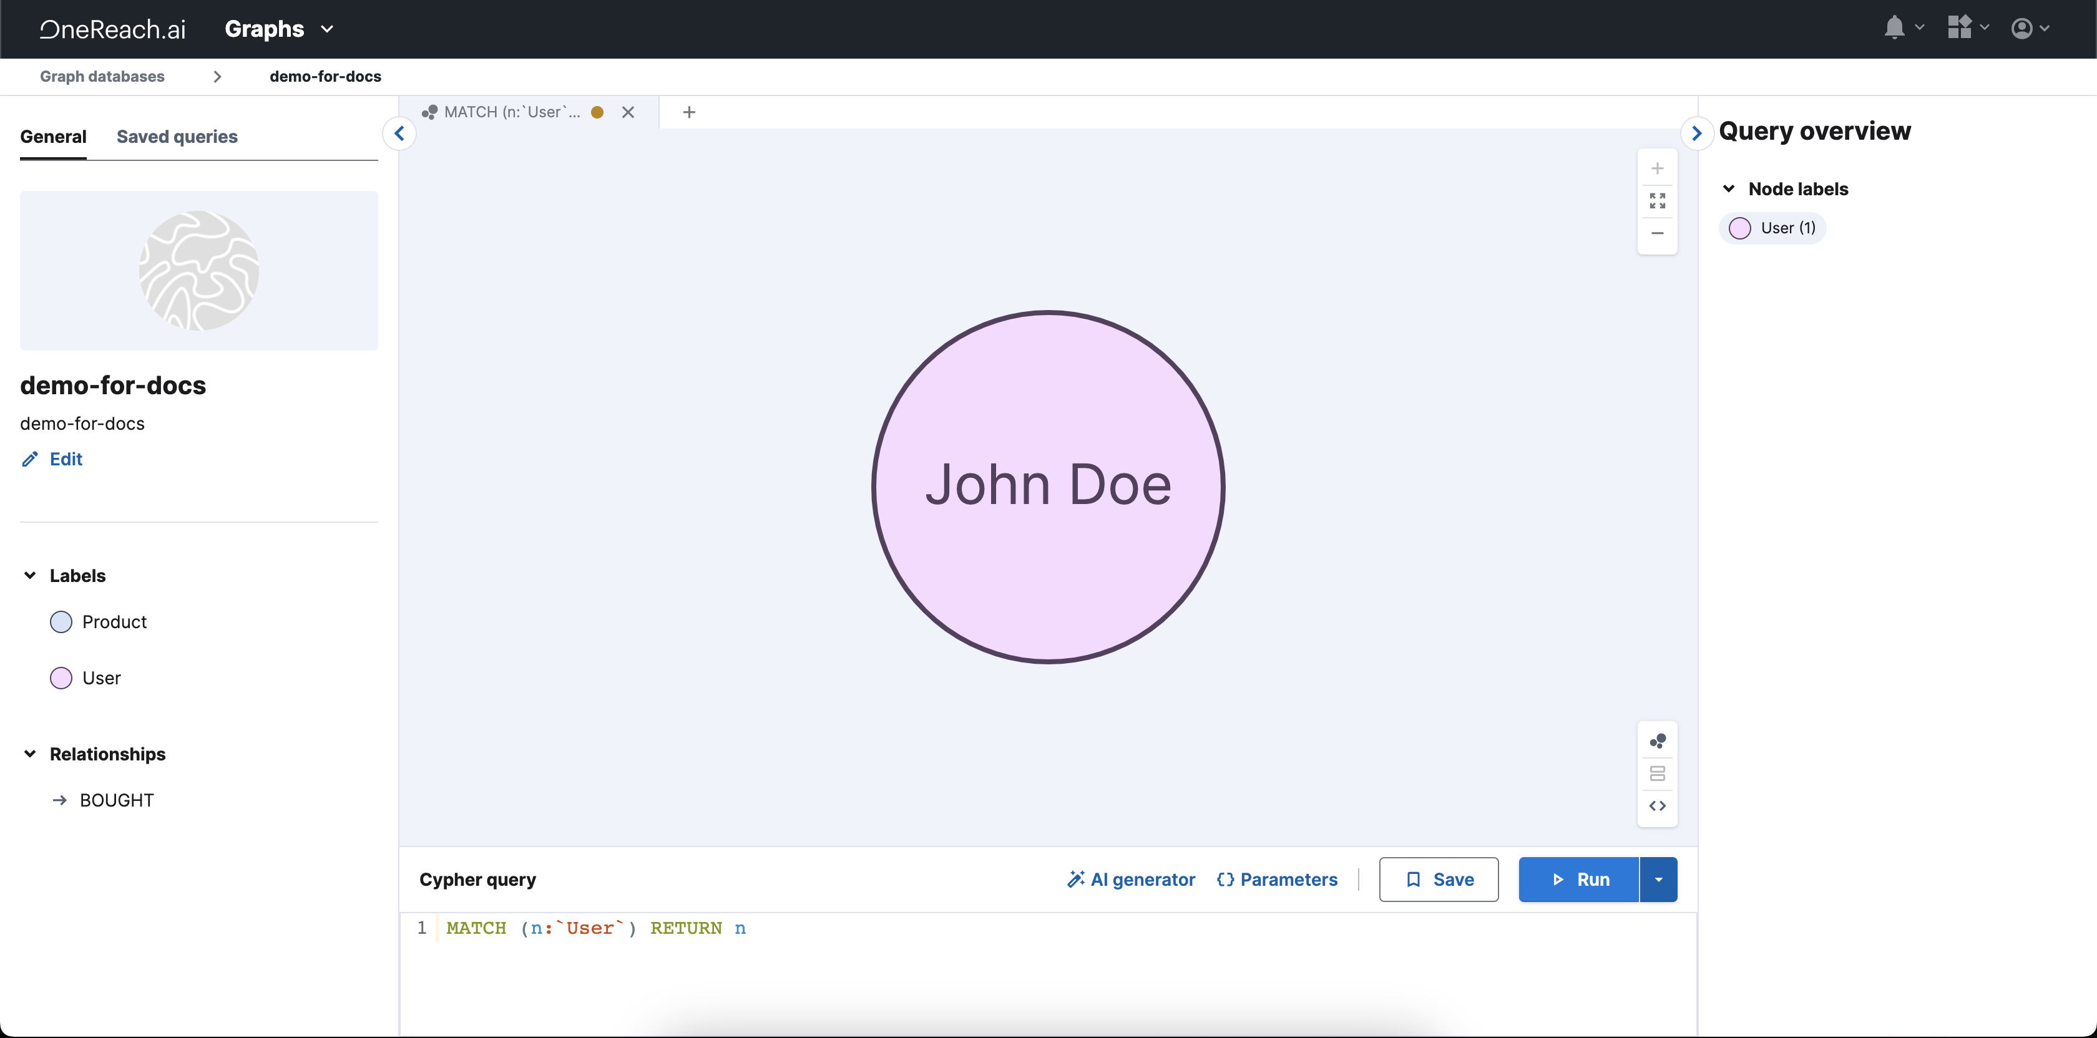
Task: Click the User label color circle in sidebar
Action: (61, 679)
